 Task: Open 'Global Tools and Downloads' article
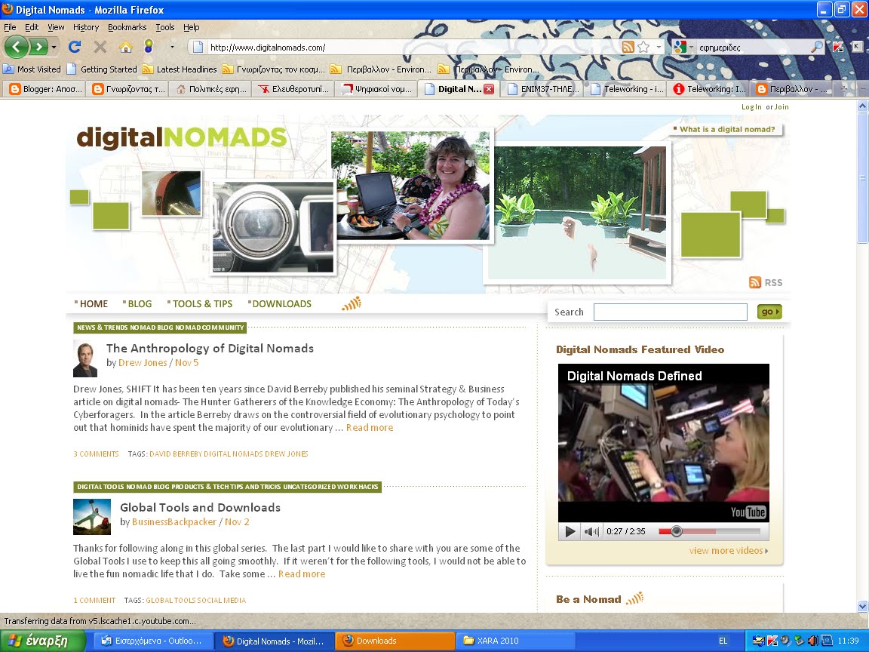click(200, 507)
